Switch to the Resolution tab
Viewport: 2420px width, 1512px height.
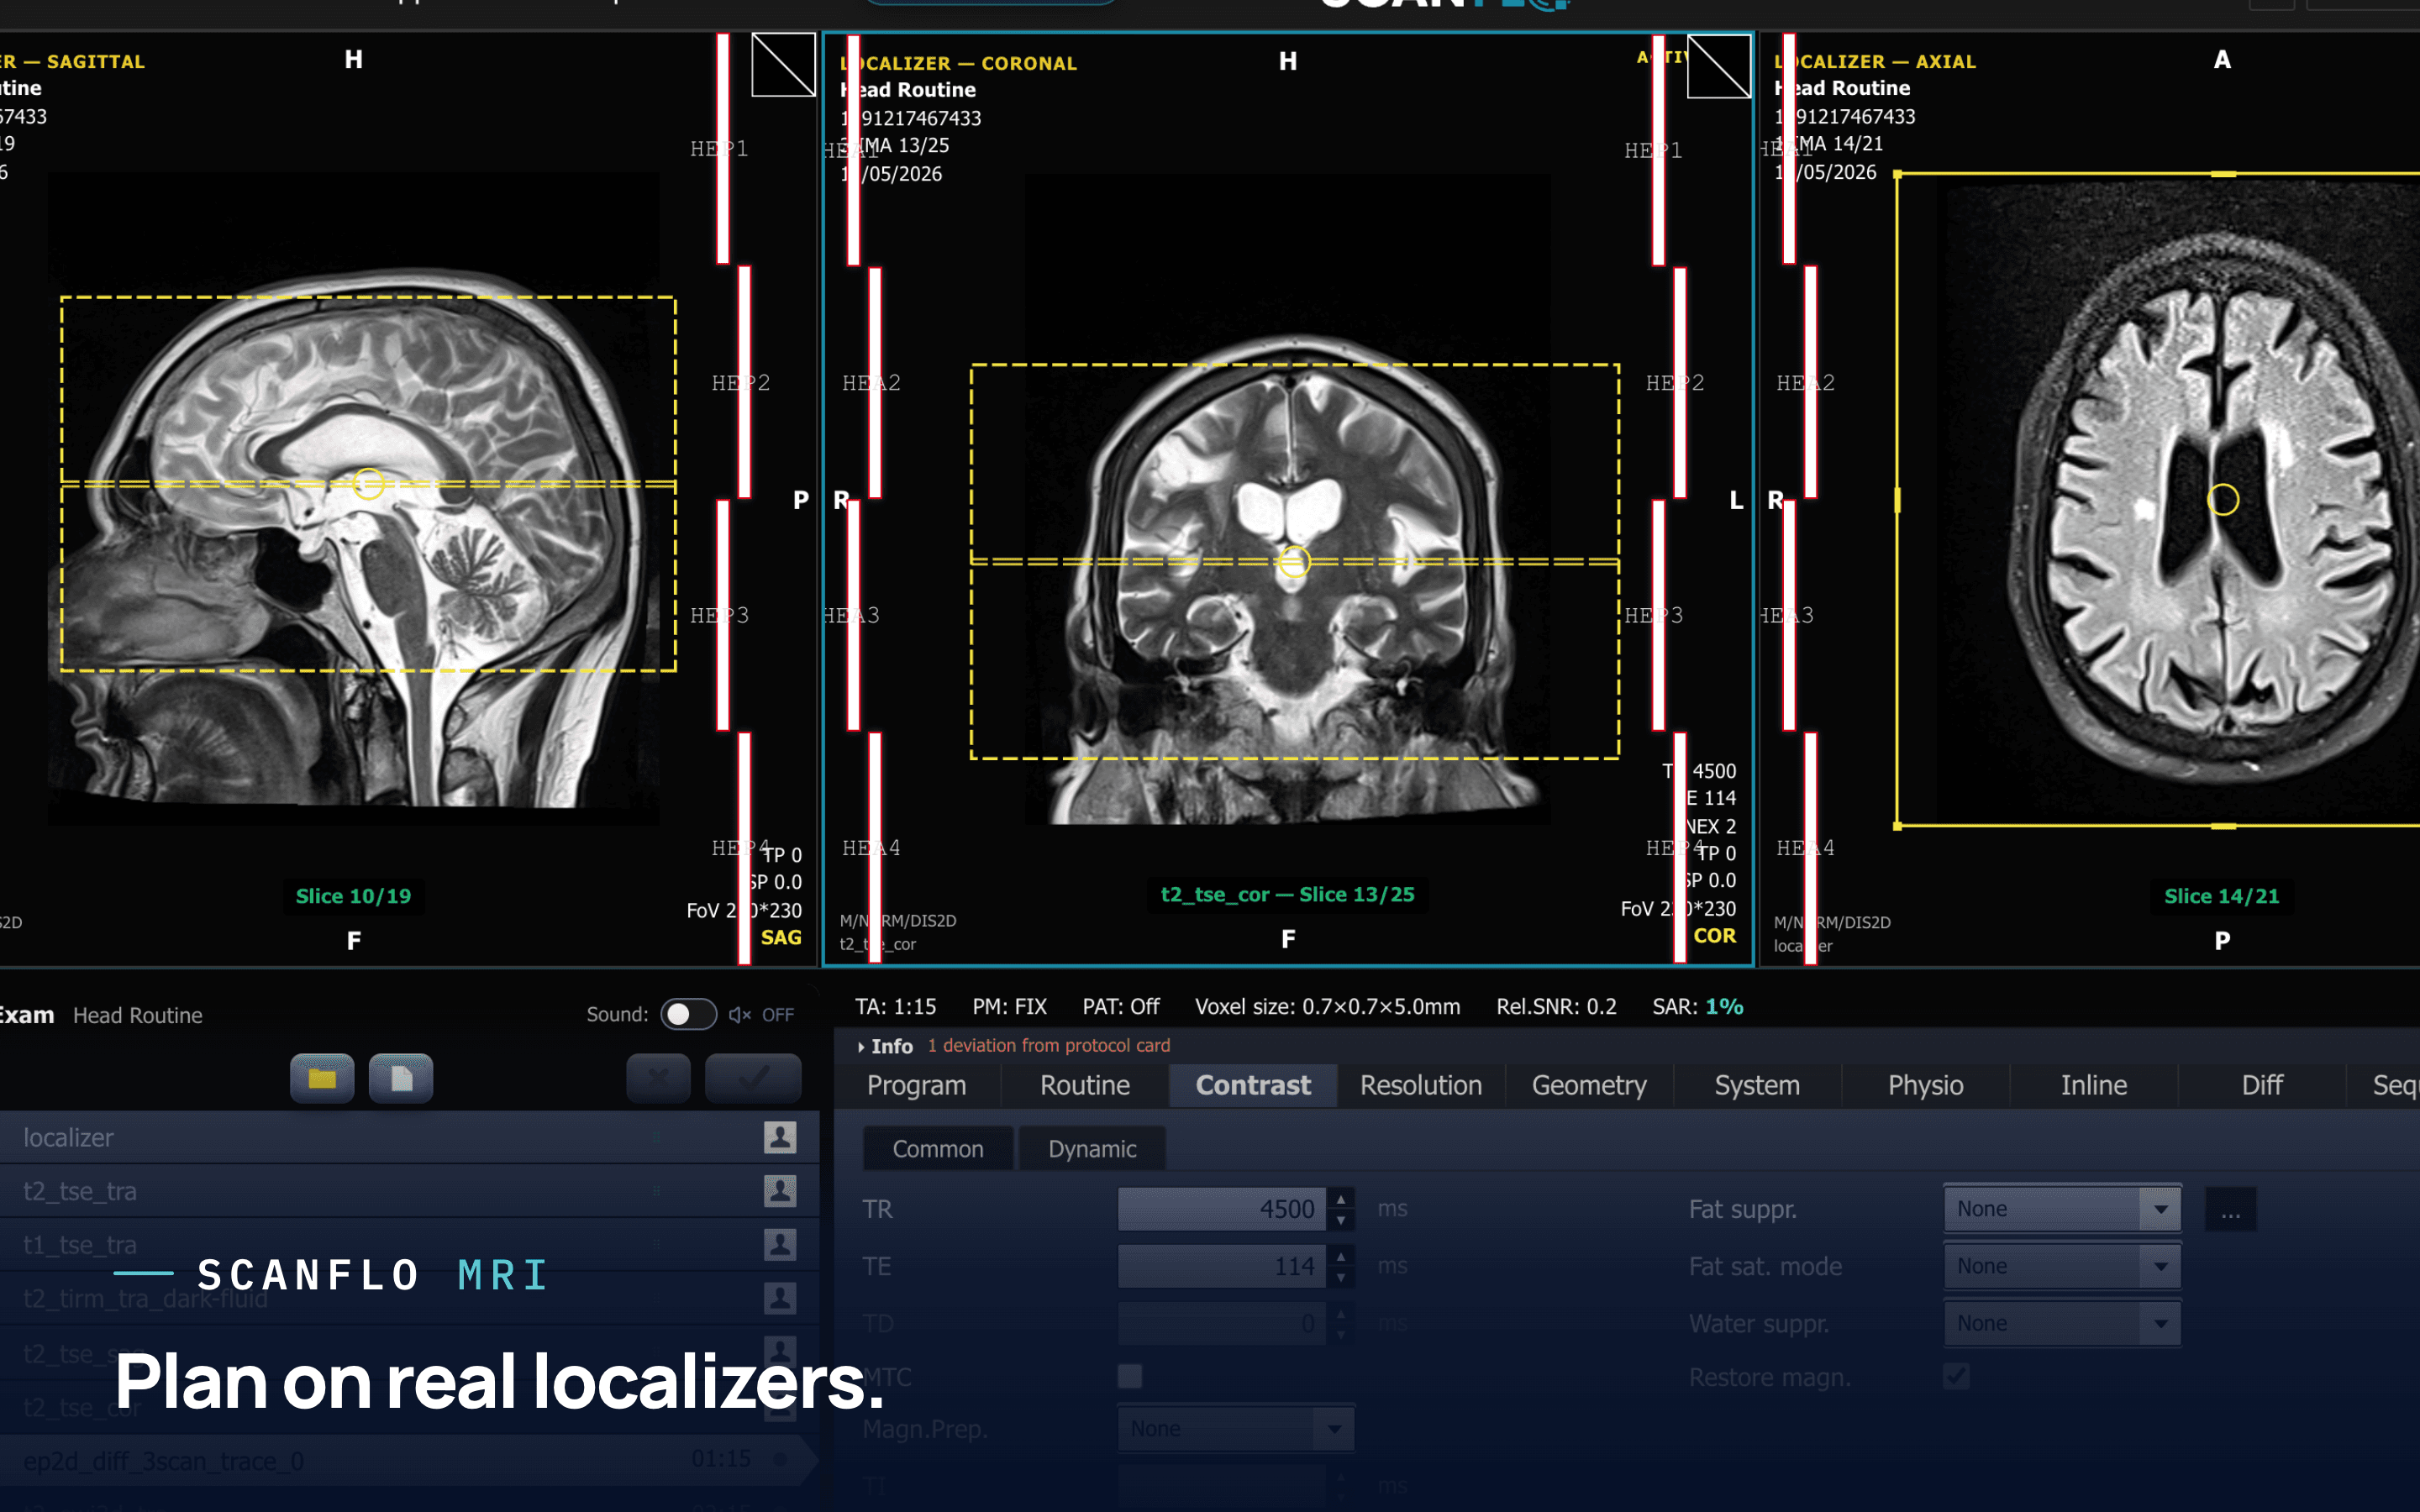(x=1421, y=1085)
